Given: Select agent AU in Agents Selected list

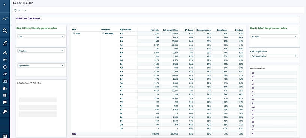Looking at the screenshot, I should click(x=273, y=133).
